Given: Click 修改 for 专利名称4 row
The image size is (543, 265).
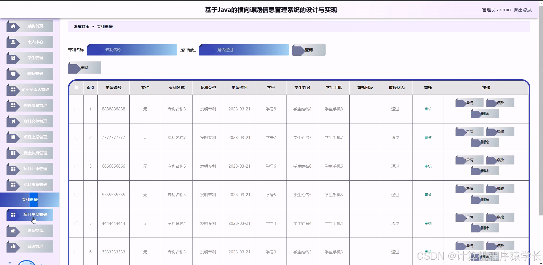Looking at the screenshot, I should pyautogui.click(x=500, y=217).
